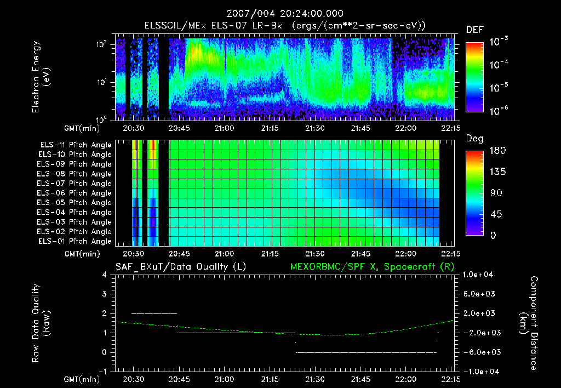Select the ELS-03 Pitch Angle row label
The width and height of the screenshot is (561, 388).
tap(75, 222)
